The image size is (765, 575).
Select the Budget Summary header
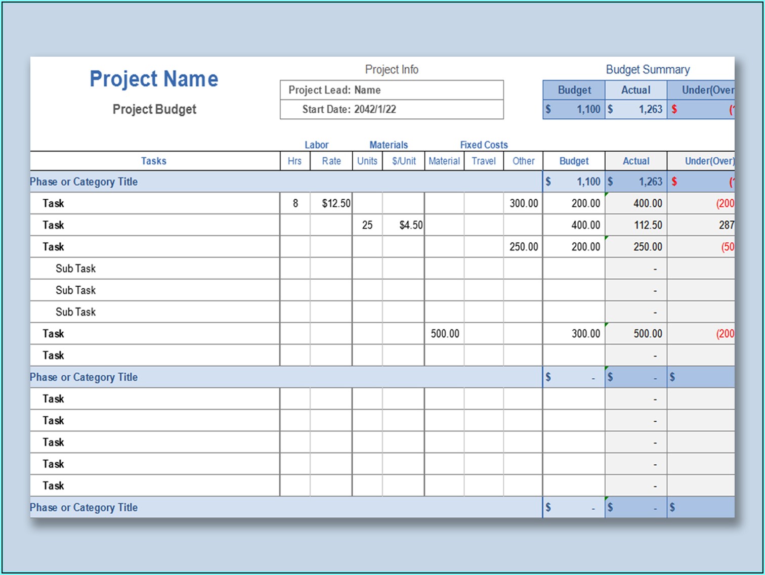point(648,69)
